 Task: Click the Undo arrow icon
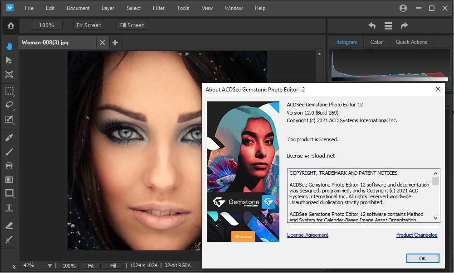pyautogui.click(x=372, y=26)
